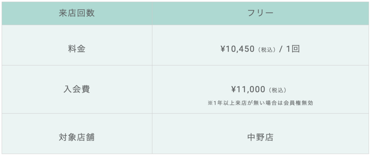Select the 対象店舗 row label
This screenshot has width=371, height=156.
[x=77, y=137]
